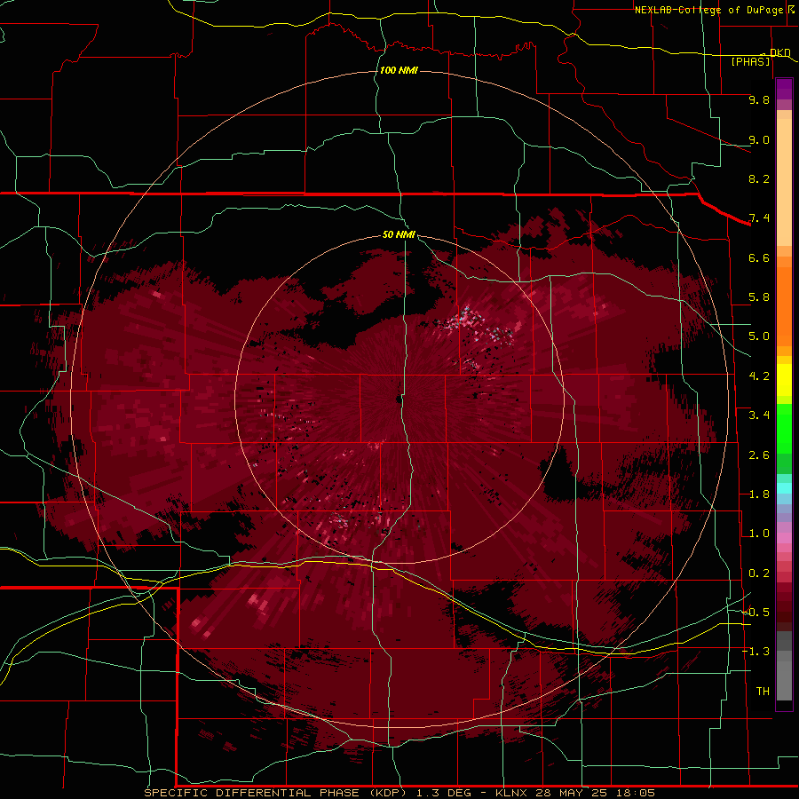Click the 3.4 legend value

759,415
